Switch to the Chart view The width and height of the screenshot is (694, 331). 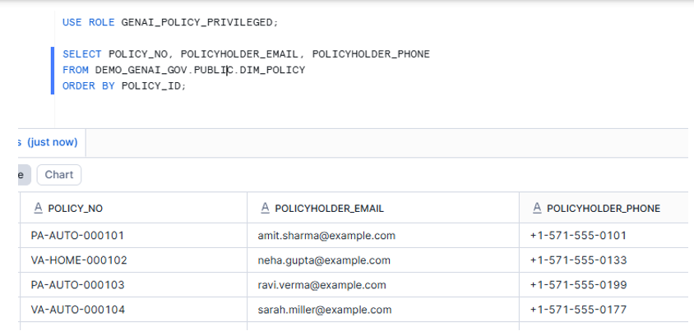(x=59, y=175)
